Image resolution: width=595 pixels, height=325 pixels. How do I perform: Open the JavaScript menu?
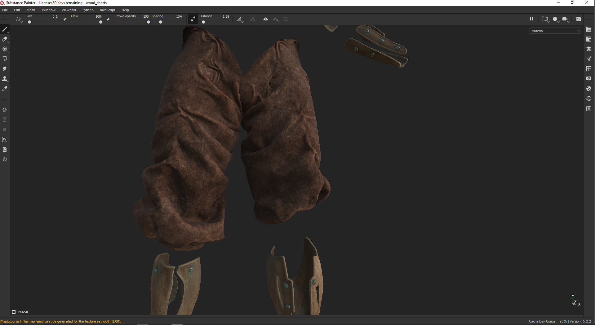[108, 10]
